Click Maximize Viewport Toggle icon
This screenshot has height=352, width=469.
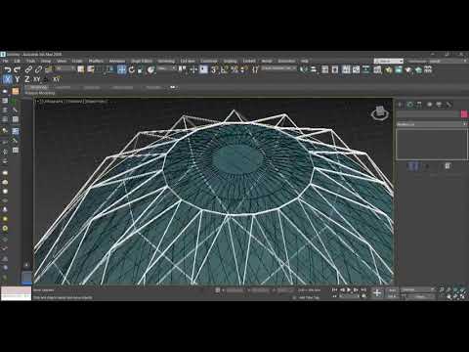pyautogui.click(x=462, y=296)
